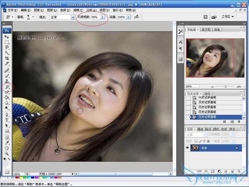This screenshot has width=249, height=187.
Task: Expand the 不透明度 opacity slider arrow
Action: [x=102, y=17]
